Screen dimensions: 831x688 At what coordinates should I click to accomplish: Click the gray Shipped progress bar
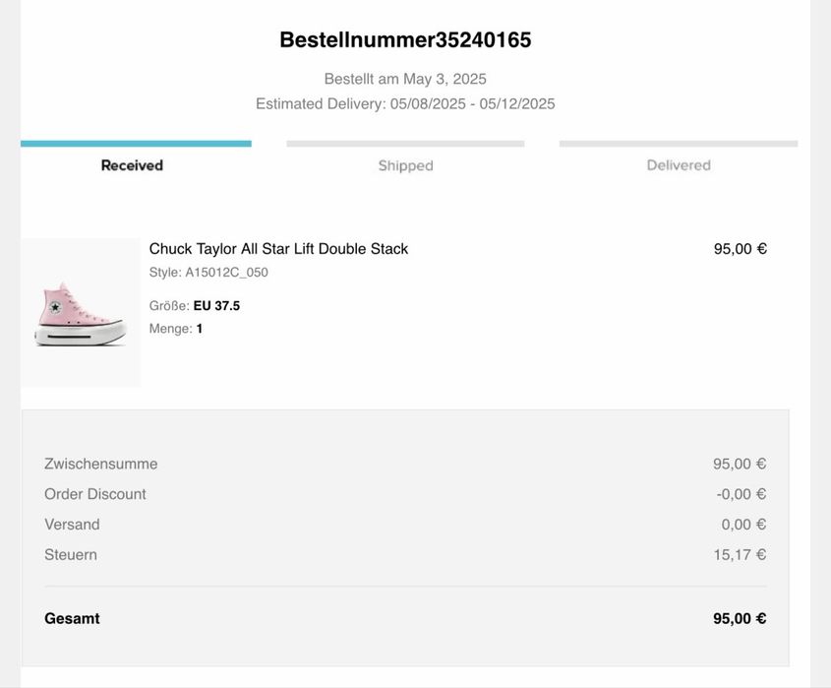[x=405, y=144]
